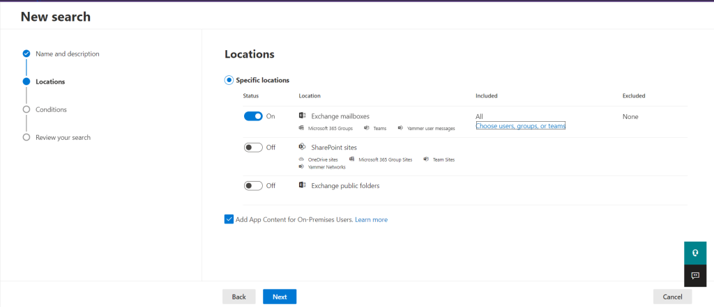Click the Status column header

point(251,96)
